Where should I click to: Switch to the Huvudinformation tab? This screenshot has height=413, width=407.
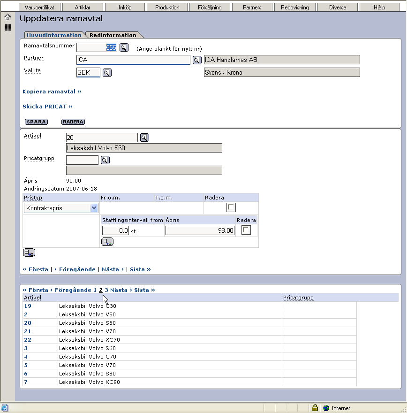(x=54, y=35)
